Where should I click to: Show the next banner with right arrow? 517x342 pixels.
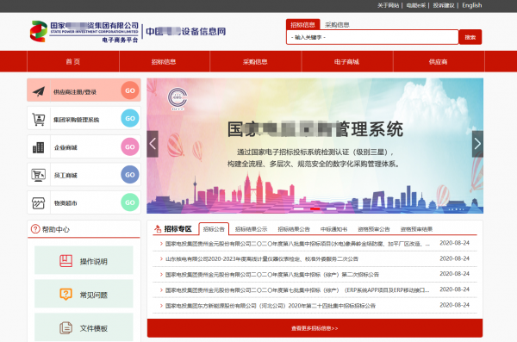tap(477, 144)
